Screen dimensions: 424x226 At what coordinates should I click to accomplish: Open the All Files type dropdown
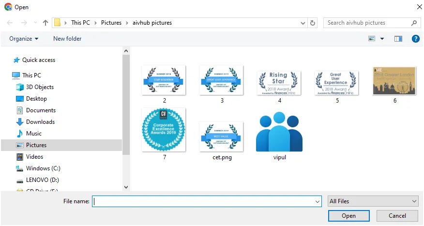click(373, 201)
